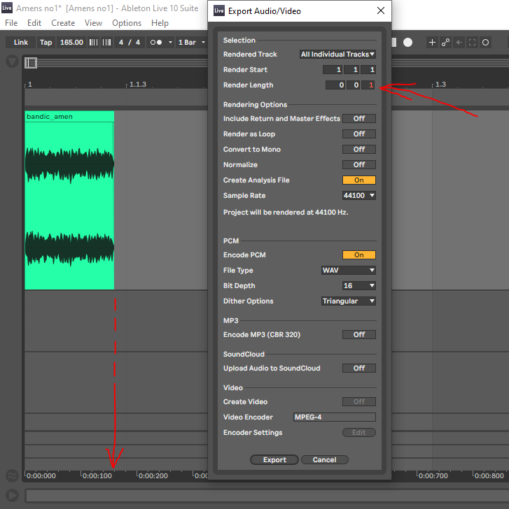The image size is (509, 509).
Task: Open the Rendered Track dropdown
Action: tap(337, 55)
